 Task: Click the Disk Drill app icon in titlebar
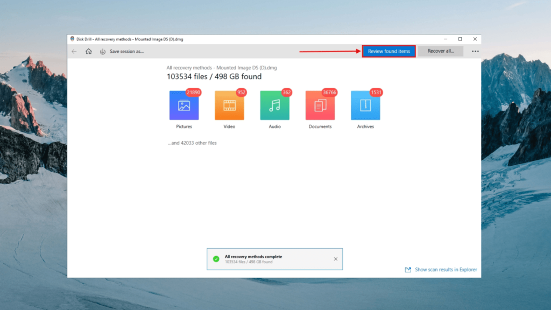pos(72,38)
